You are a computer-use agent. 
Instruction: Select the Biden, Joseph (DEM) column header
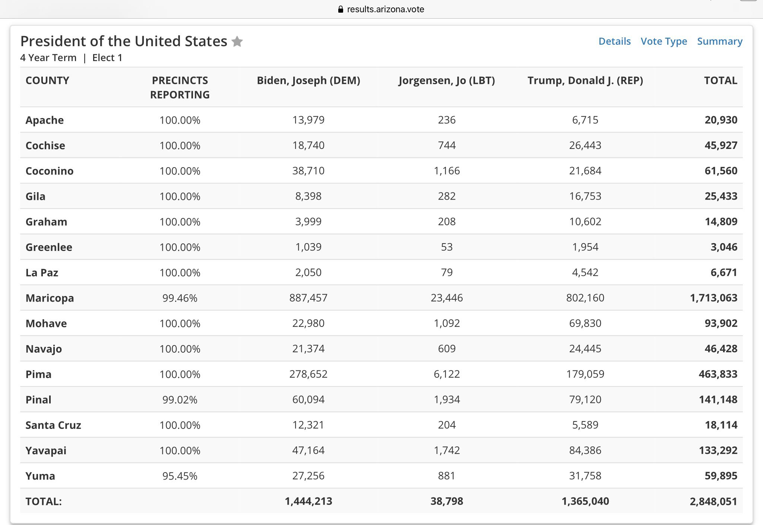(x=308, y=81)
